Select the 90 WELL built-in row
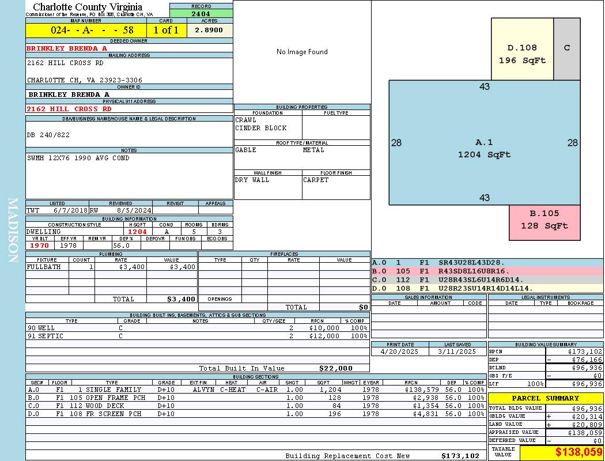The width and height of the screenshot is (605, 461). pos(198,328)
